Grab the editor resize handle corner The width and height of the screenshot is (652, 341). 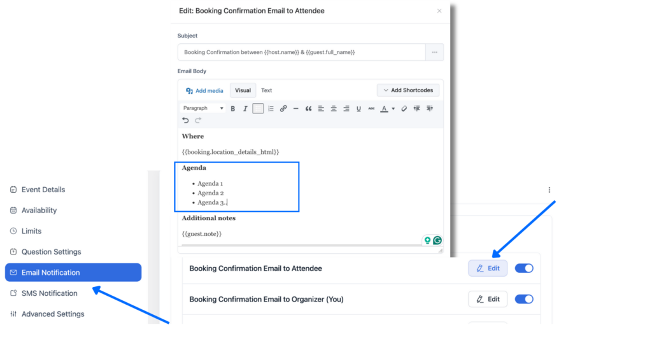point(441,251)
